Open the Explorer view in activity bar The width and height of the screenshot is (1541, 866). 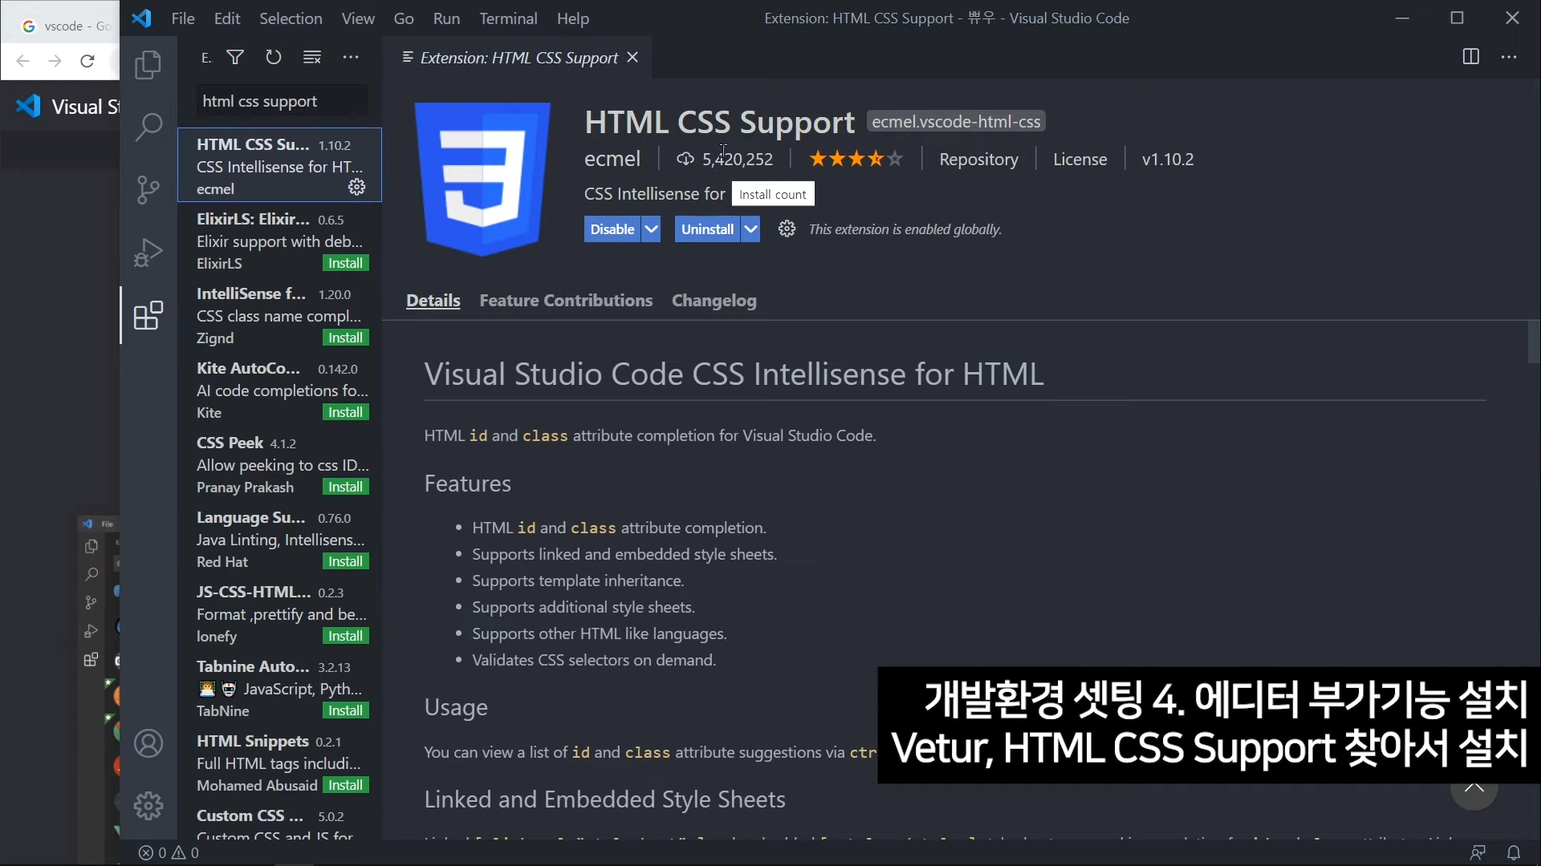point(148,65)
